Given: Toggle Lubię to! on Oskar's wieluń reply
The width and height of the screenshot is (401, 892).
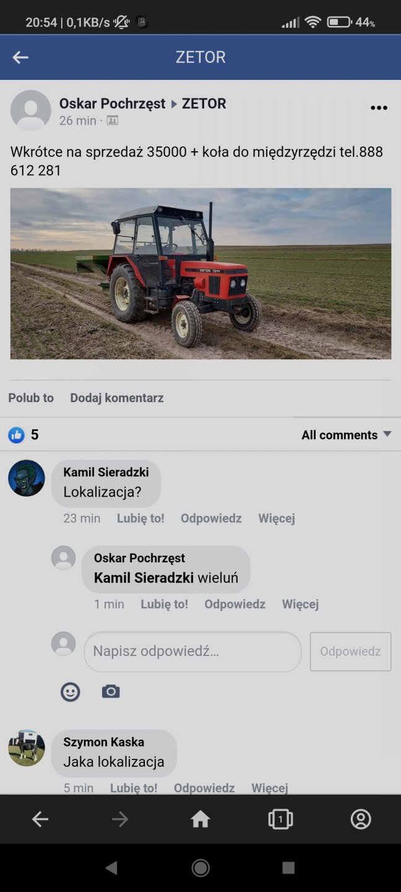Looking at the screenshot, I should (x=164, y=604).
